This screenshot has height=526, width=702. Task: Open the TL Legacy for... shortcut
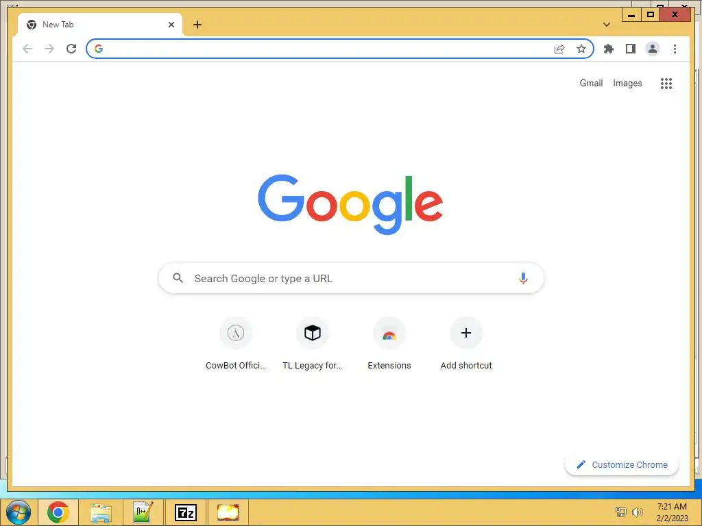[312, 345]
